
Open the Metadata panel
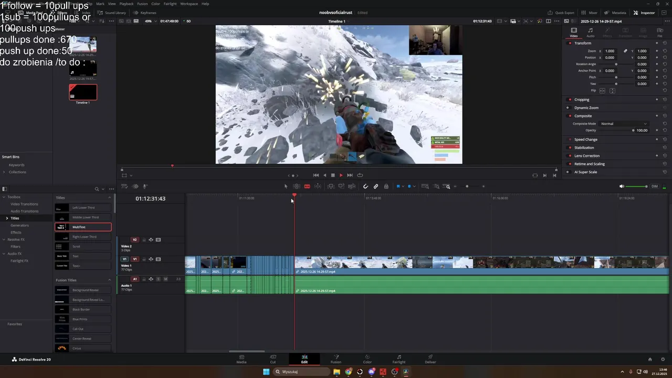[x=615, y=13]
